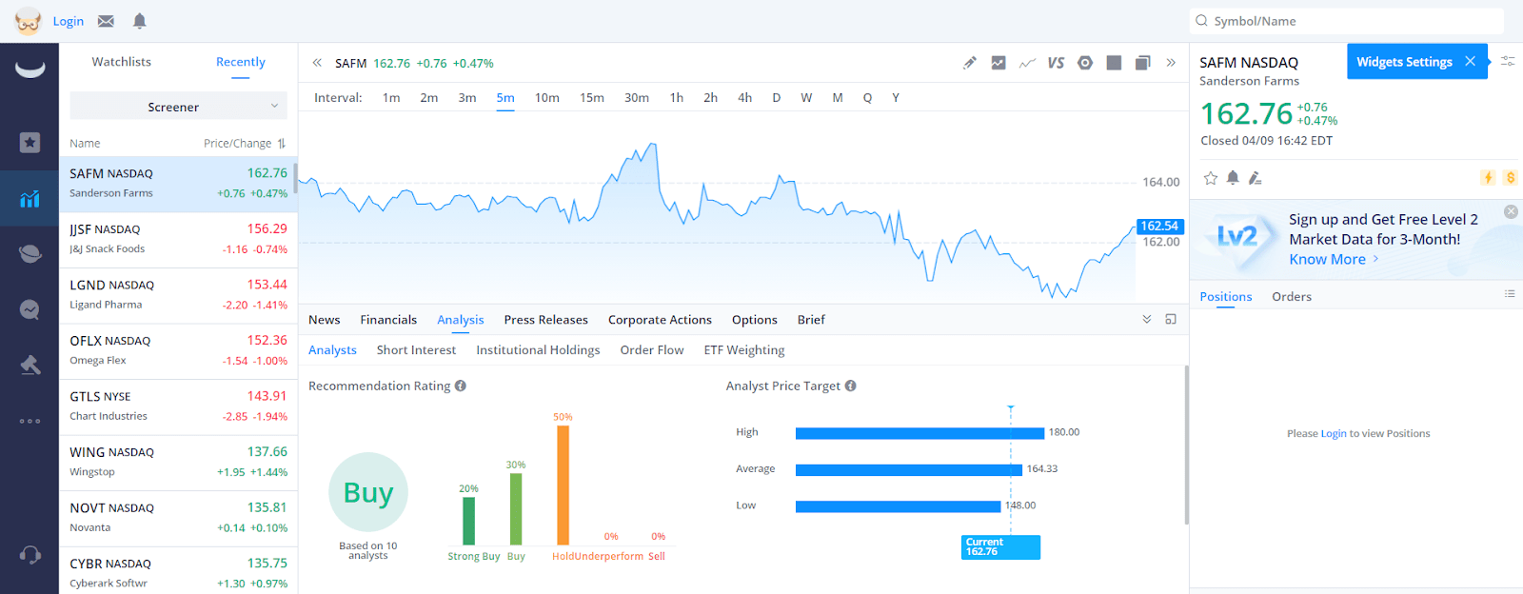1523x594 pixels.
Task: Select the D daily interval
Action: pyautogui.click(x=777, y=98)
